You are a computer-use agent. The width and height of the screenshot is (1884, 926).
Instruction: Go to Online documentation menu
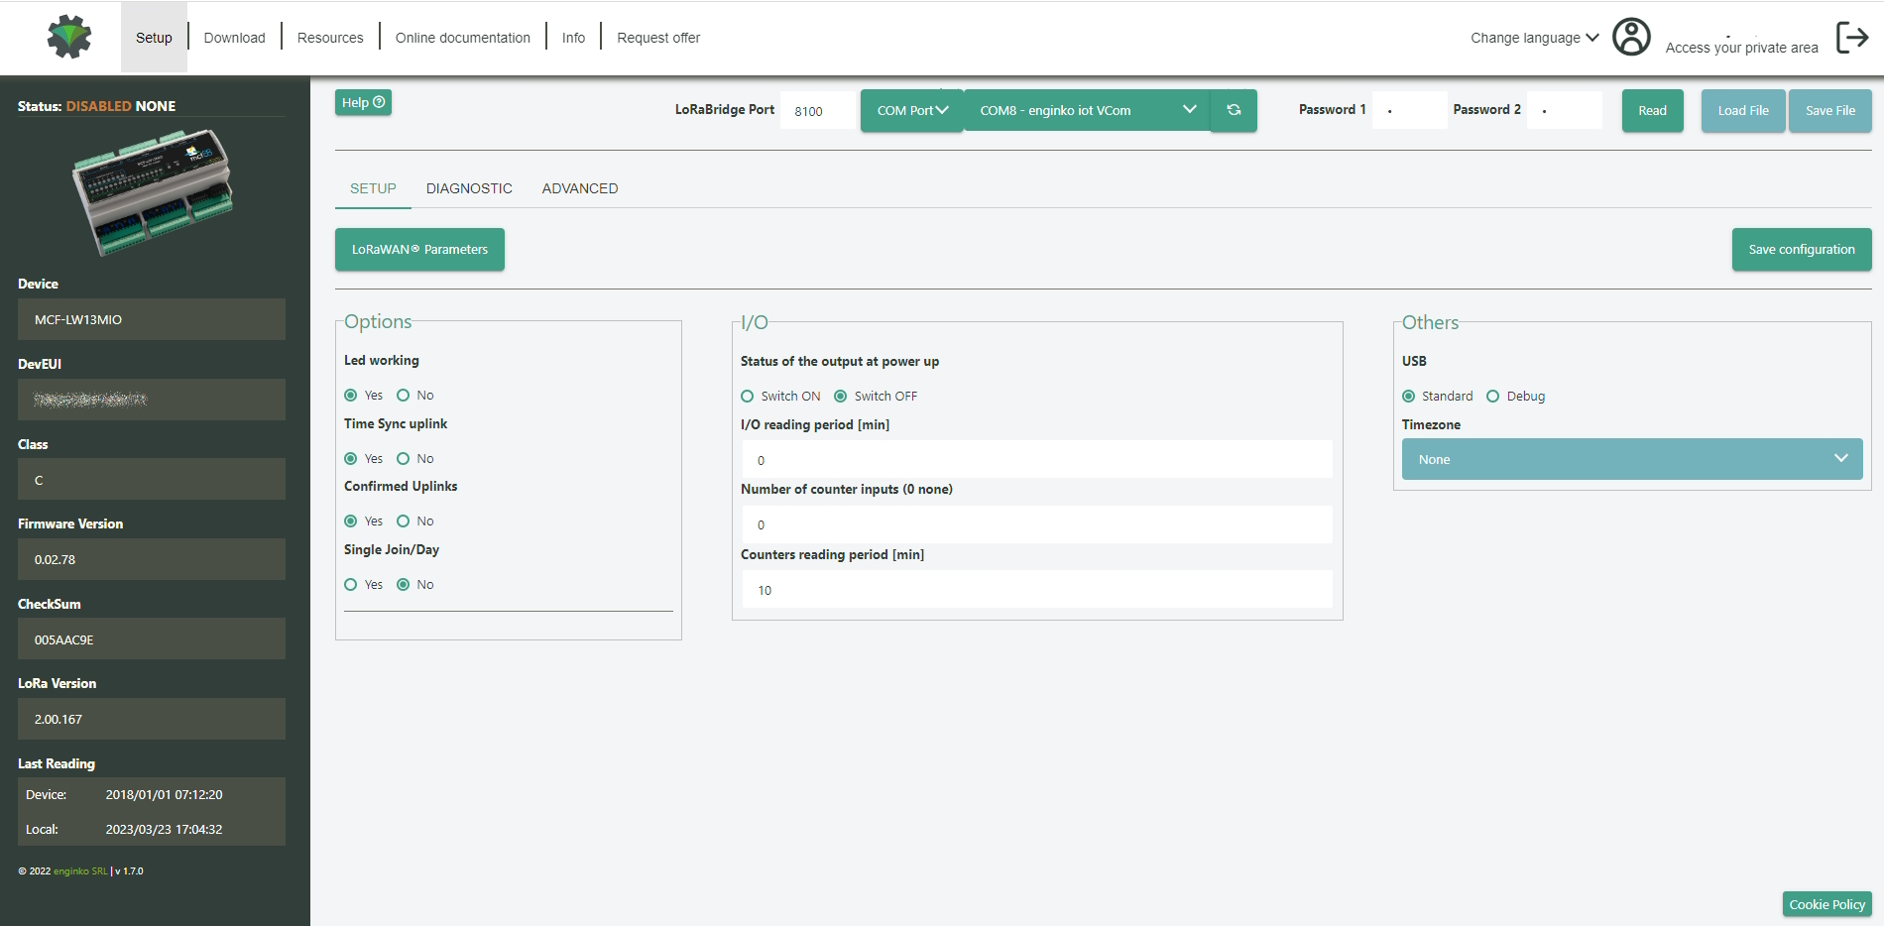(x=462, y=38)
